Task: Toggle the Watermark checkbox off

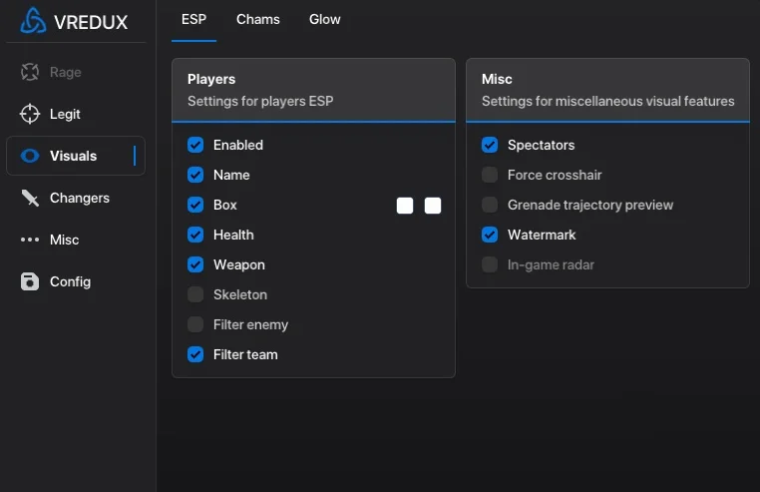Action: click(x=490, y=235)
